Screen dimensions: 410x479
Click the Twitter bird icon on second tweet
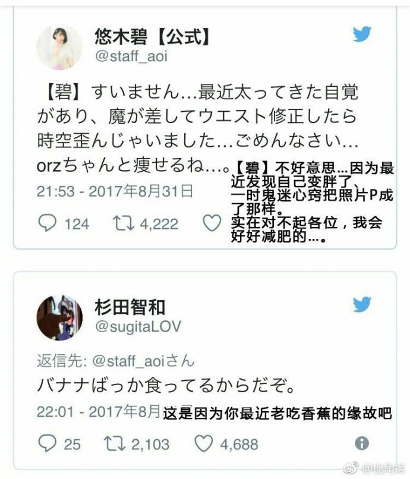tap(362, 304)
